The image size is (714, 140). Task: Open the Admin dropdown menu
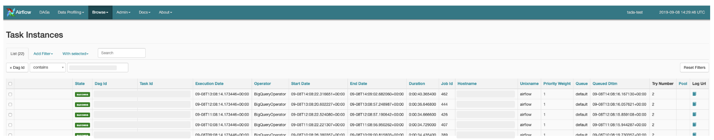123,12
